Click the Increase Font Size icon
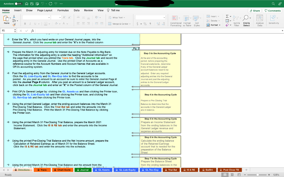 tap(64, 17)
